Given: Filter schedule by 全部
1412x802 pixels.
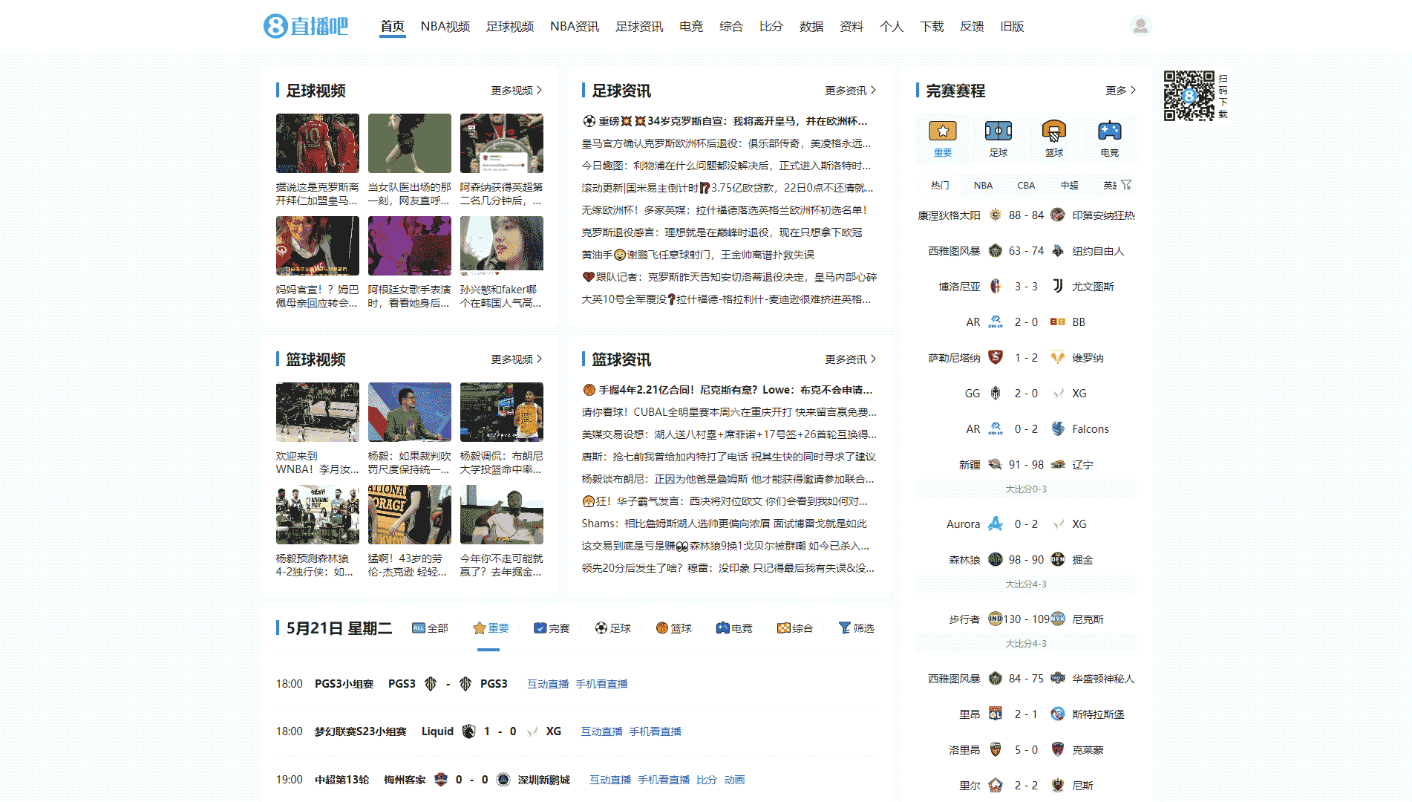Looking at the screenshot, I should (431, 628).
